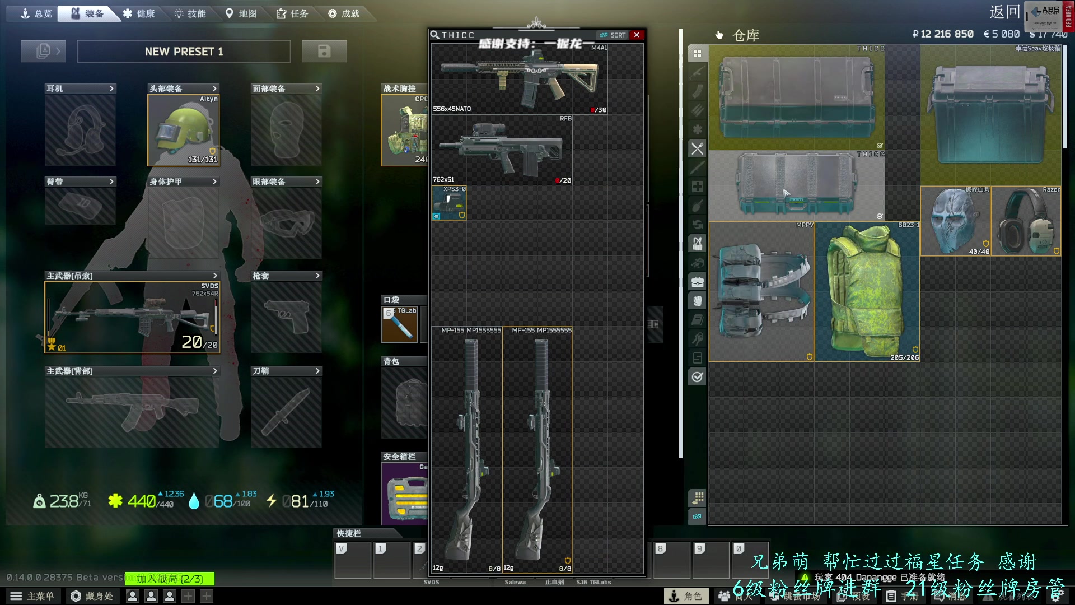
Task: Open the 任务 tasks tab
Action: point(292,13)
